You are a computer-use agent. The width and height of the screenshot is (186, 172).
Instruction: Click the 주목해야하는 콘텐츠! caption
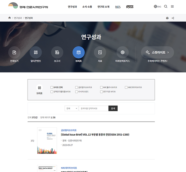point(157,61)
